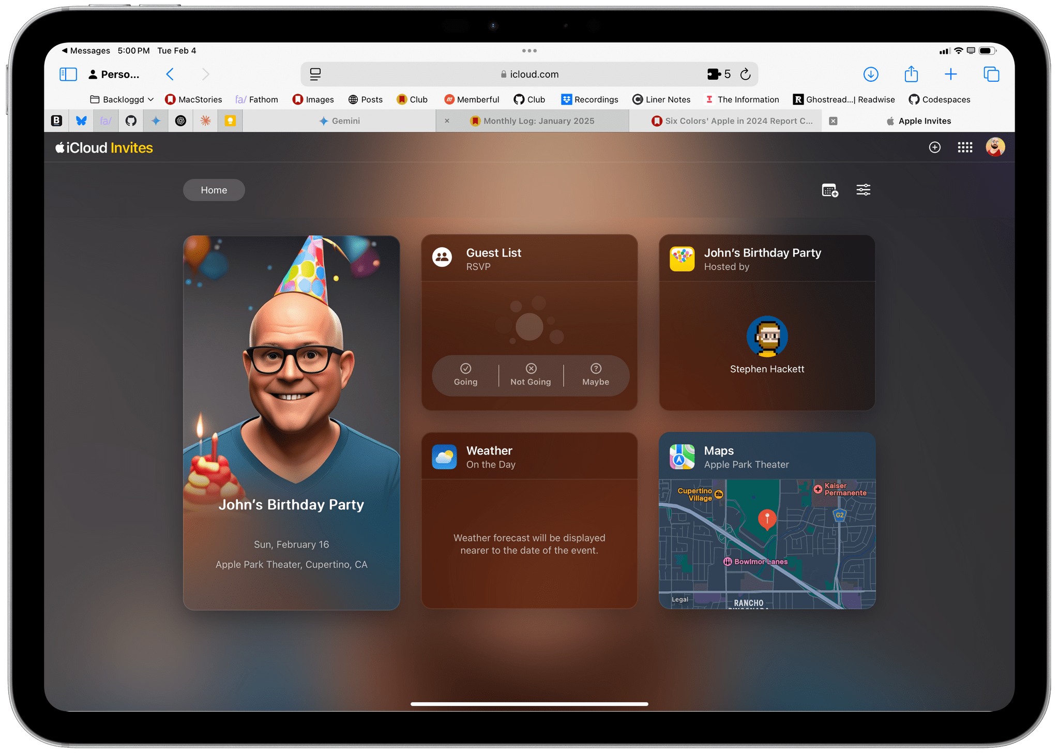The width and height of the screenshot is (1059, 754).
Task: Open the iCloud app grid launcher
Action: [965, 147]
